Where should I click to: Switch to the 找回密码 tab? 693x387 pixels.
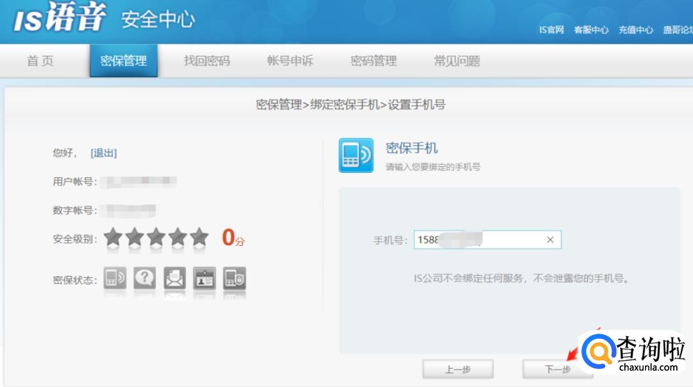207,61
